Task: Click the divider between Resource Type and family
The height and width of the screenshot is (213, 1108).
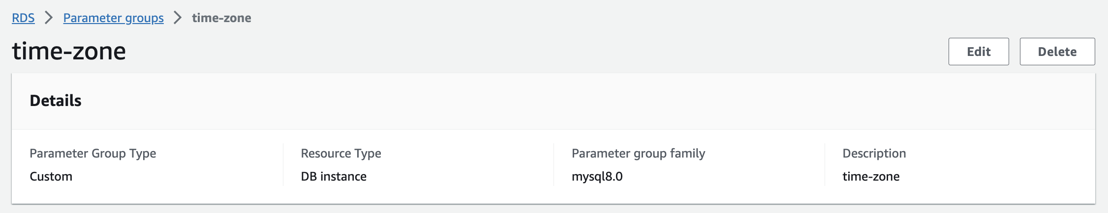Action: click(x=554, y=165)
